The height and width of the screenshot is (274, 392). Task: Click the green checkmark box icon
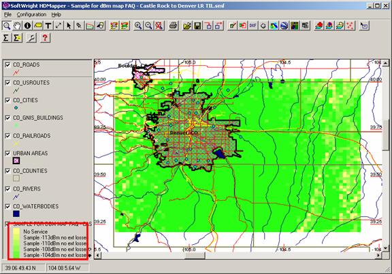pyautogui.click(x=232, y=26)
